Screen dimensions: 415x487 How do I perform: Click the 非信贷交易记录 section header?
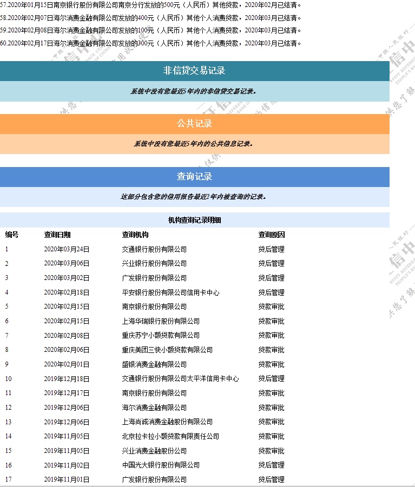(x=195, y=71)
